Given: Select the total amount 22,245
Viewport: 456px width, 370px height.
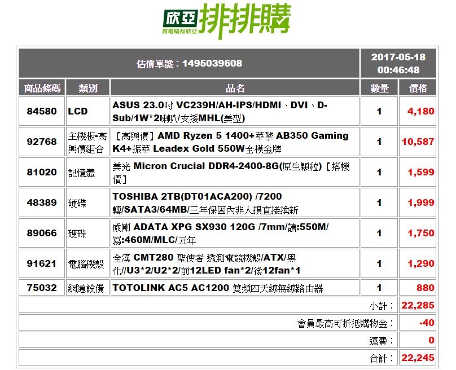Looking at the screenshot, I should [418, 358].
